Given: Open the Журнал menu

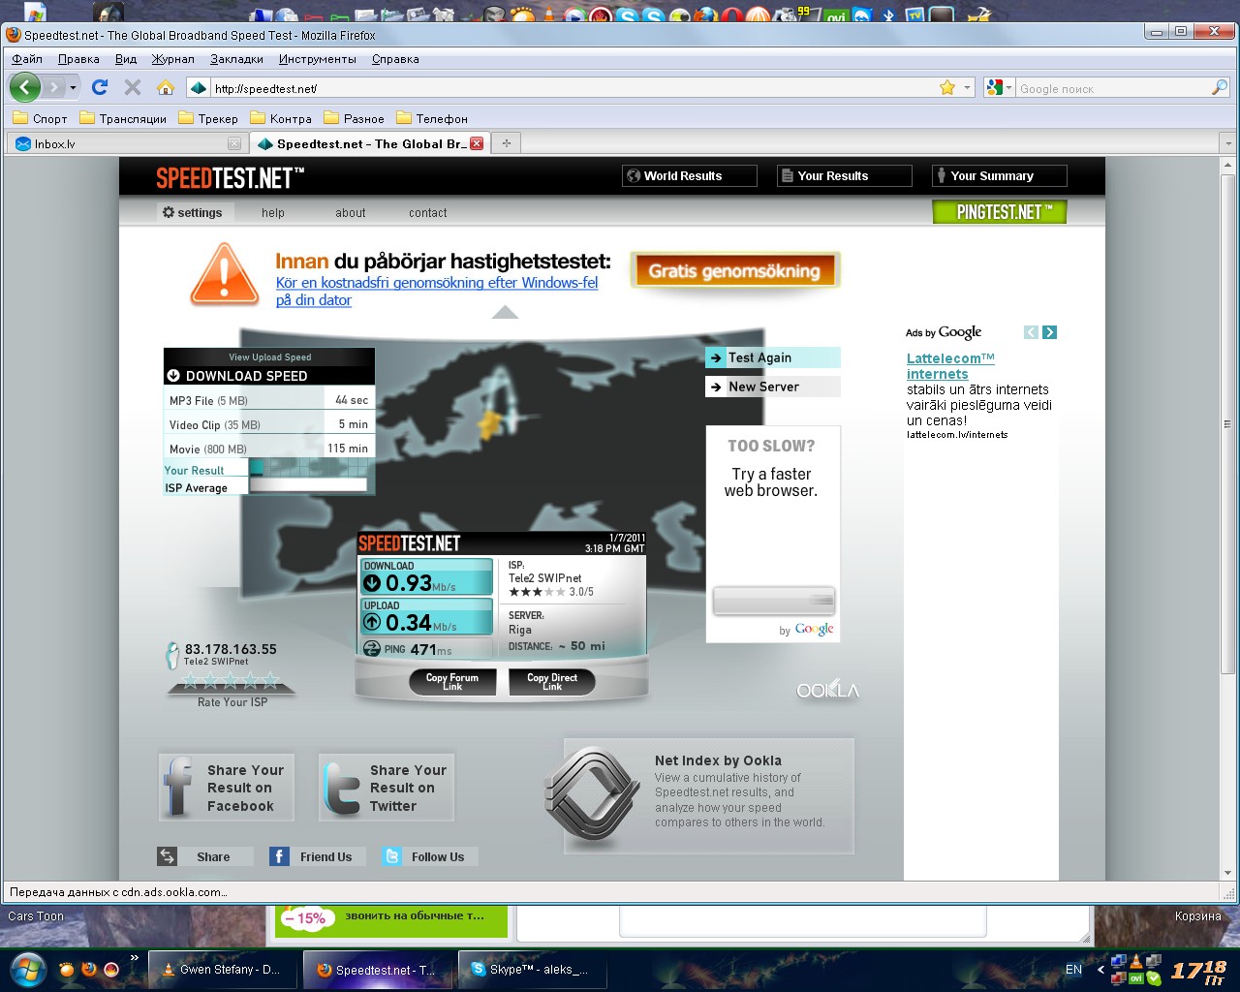Looking at the screenshot, I should pyautogui.click(x=172, y=59).
